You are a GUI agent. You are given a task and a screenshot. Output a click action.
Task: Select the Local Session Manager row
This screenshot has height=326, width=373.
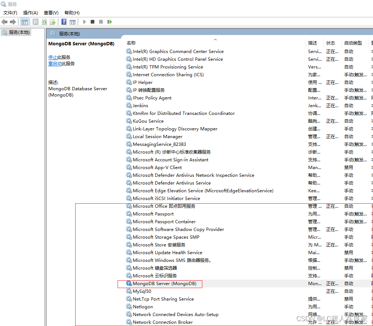249,137
